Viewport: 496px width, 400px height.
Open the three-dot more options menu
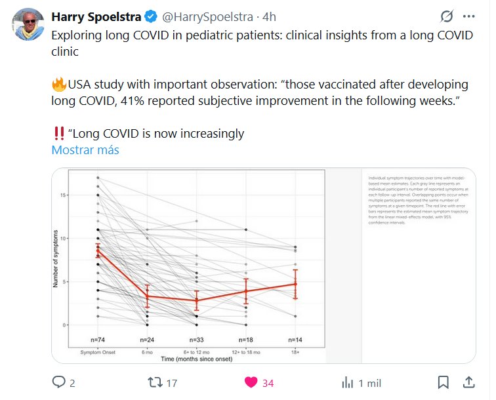[x=468, y=16]
